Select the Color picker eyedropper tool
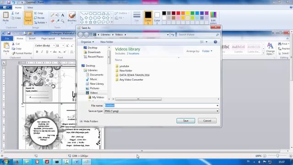This screenshot has height=165, width=293. (58, 21)
